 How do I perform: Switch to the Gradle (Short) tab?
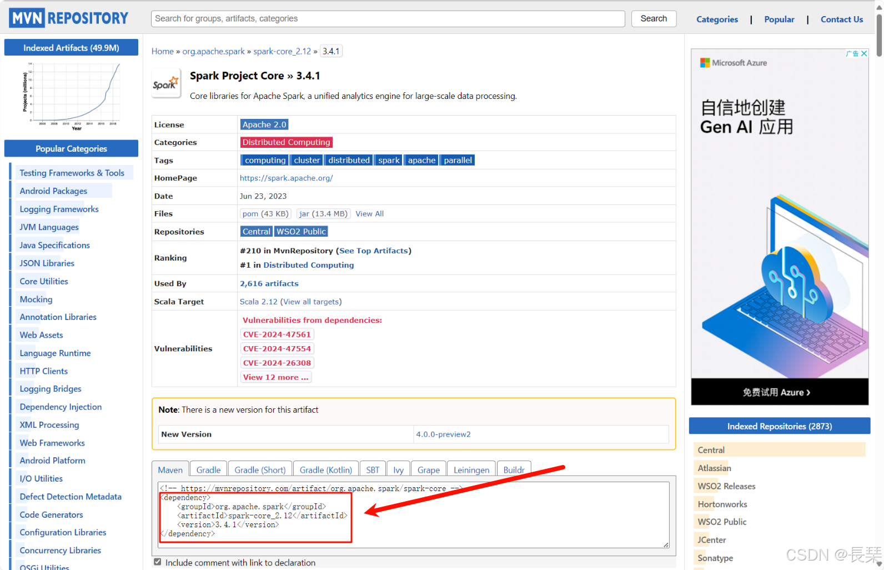[260, 469]
